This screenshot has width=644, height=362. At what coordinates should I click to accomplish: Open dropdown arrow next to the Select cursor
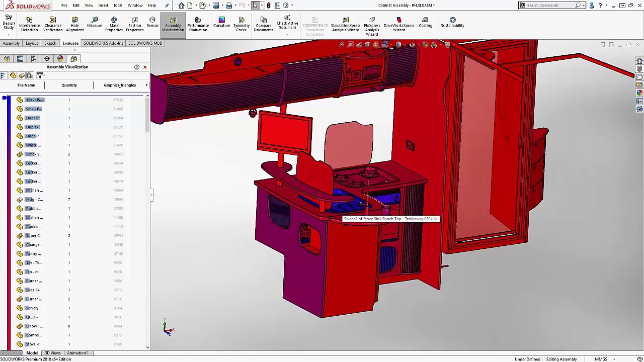[x=262, y=5]
